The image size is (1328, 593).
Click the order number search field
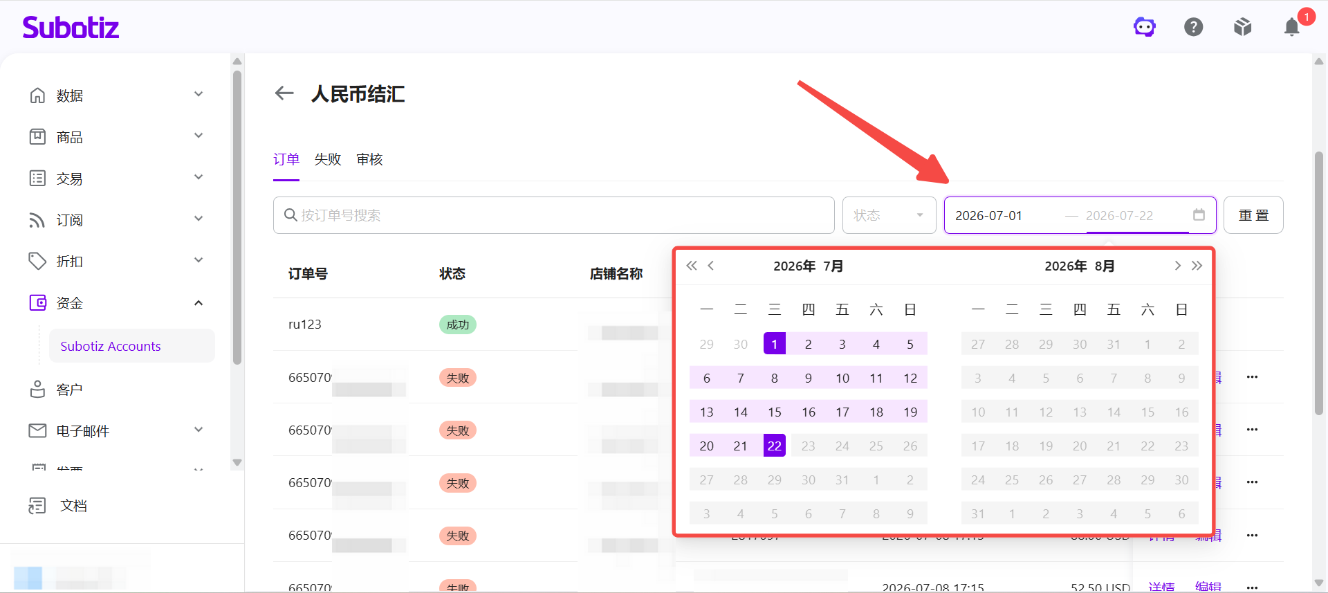pos(553,215)
